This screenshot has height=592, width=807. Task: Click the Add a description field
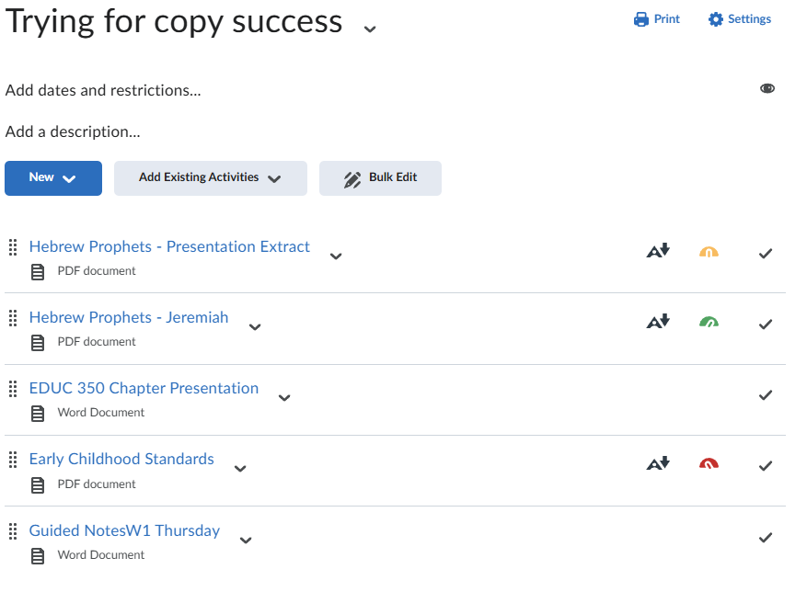click(x=73, y=131)
